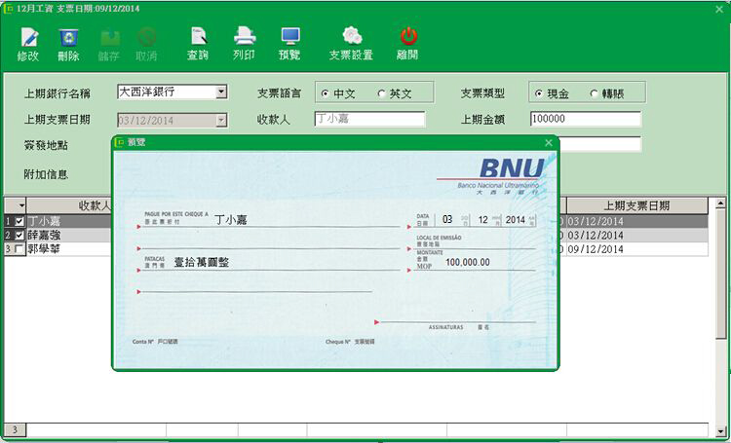Select 英文 cheque language radio button

(381, 94)
